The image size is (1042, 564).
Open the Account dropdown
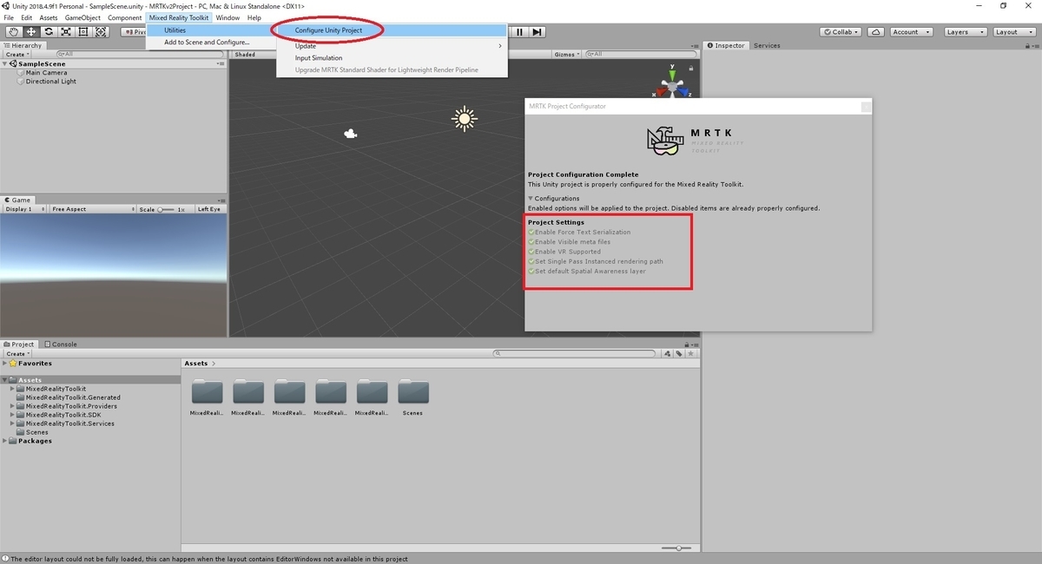[909, 32]
